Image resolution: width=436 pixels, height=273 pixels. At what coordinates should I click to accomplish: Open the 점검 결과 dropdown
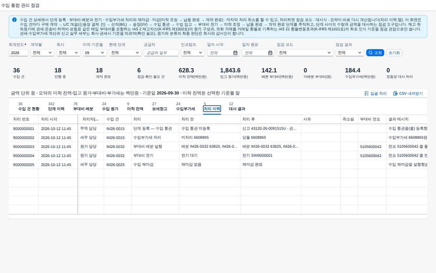click(350, 53)
